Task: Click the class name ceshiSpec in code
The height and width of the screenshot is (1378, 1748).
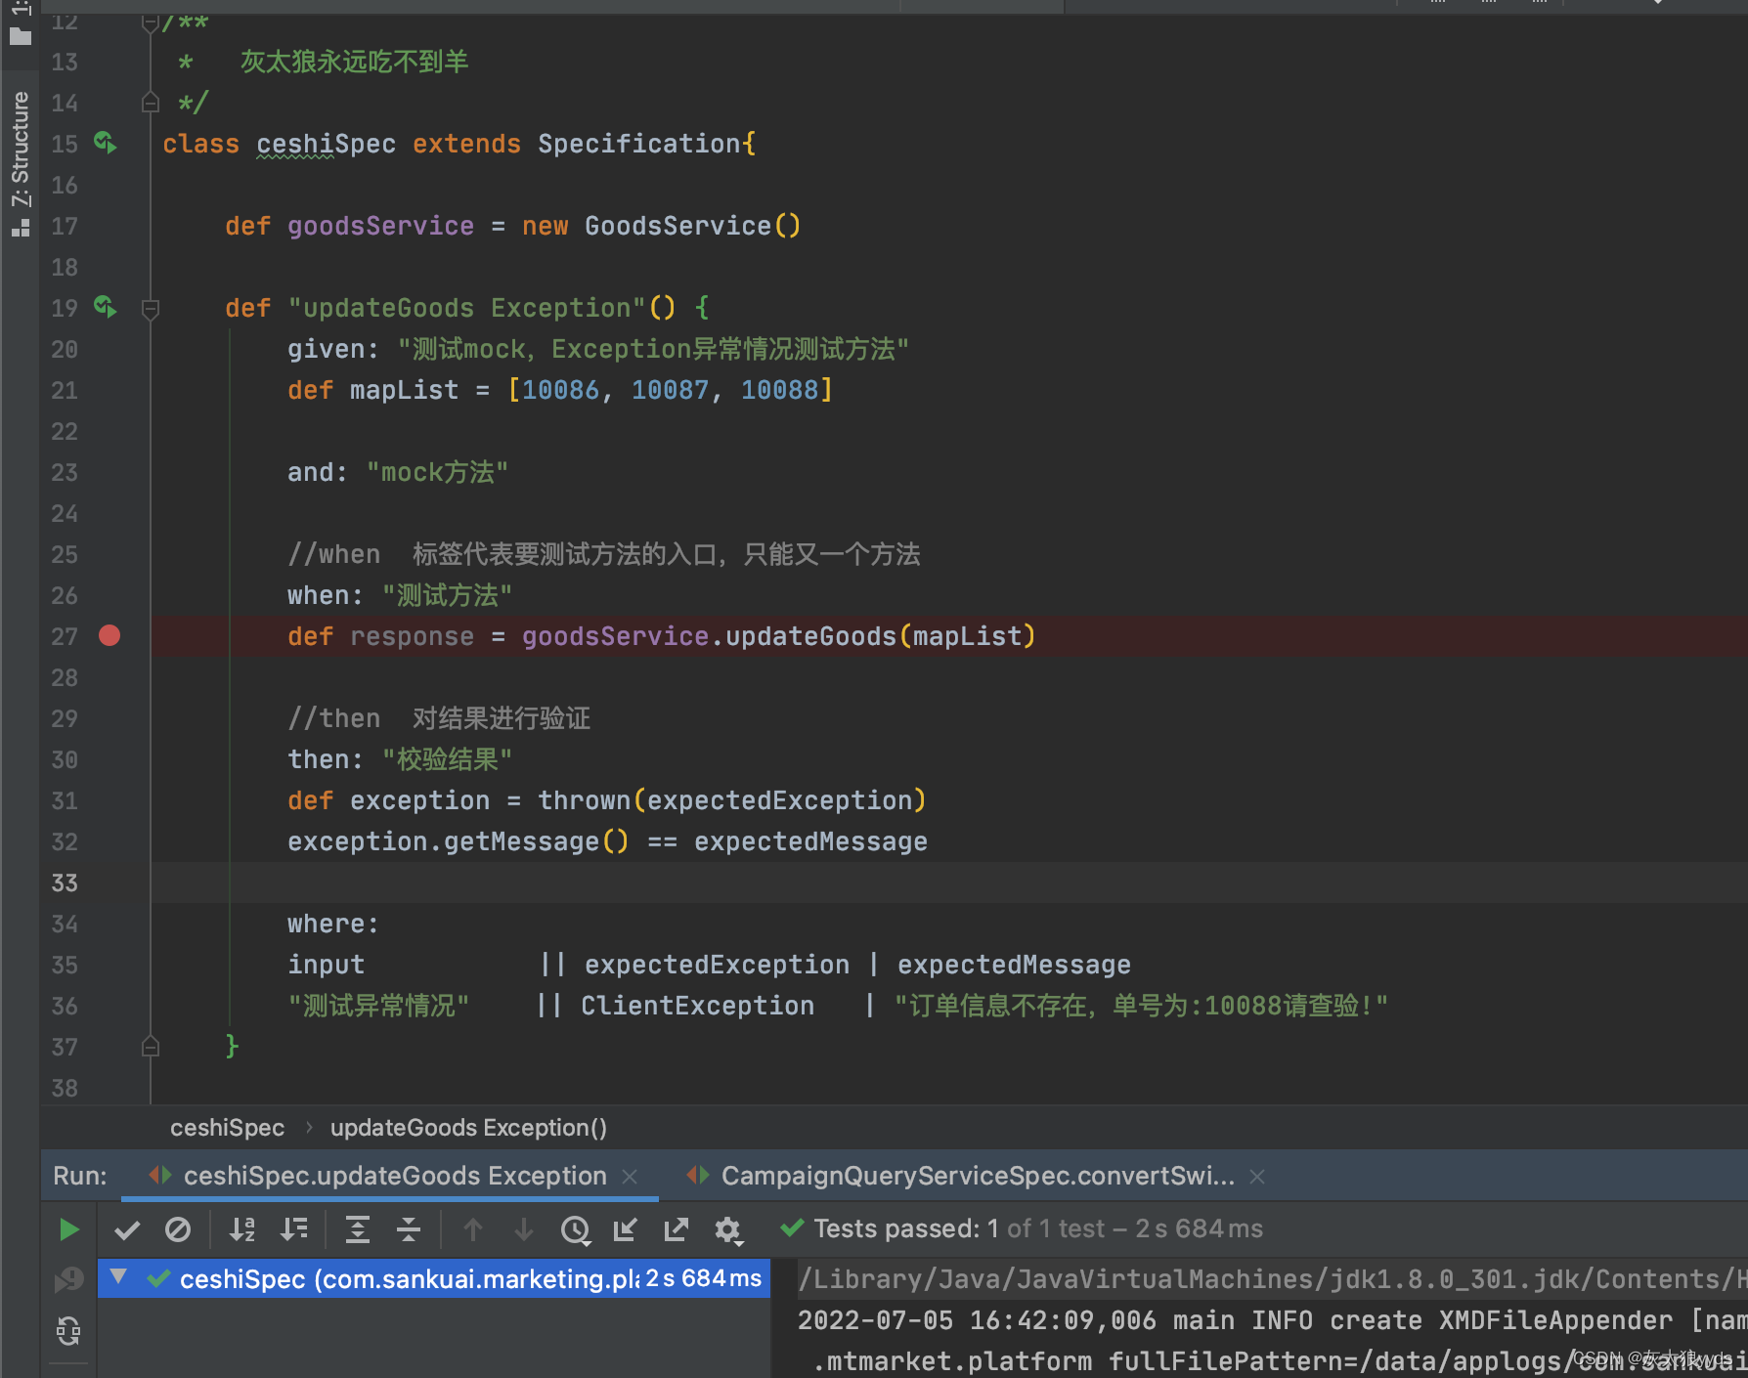Action: [327, 144]
